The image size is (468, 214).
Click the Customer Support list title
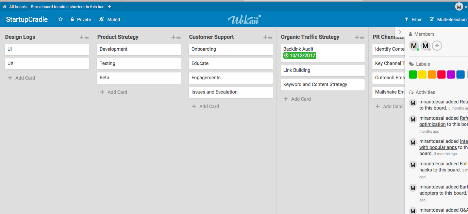click(x=211, y=37)
